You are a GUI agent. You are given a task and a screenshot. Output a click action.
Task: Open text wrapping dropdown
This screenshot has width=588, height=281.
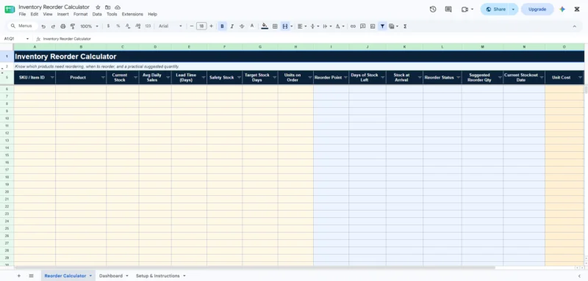point(327,26)
